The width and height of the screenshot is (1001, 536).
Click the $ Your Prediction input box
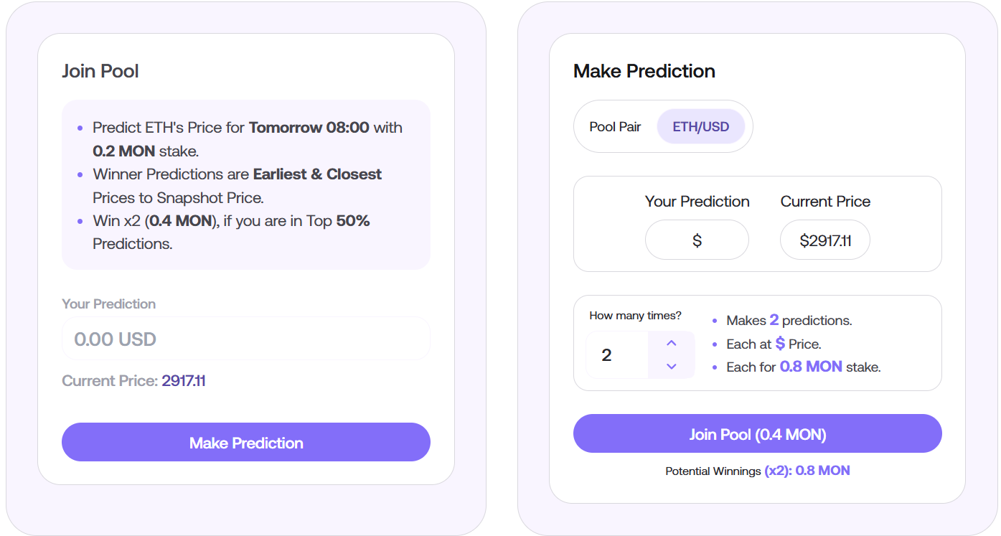pyautogui.click(x=697, y=240)
